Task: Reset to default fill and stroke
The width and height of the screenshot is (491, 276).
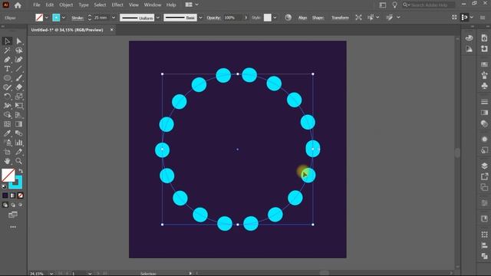Action: coord(4,186)
